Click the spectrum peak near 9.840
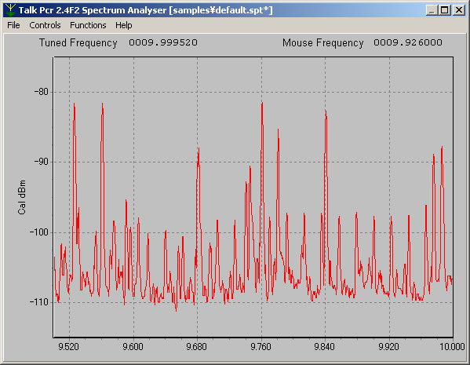This screenshot has width=470, height=365. coord(326,112)
